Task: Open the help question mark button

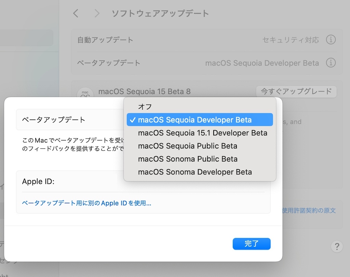Action: [337, 247]
